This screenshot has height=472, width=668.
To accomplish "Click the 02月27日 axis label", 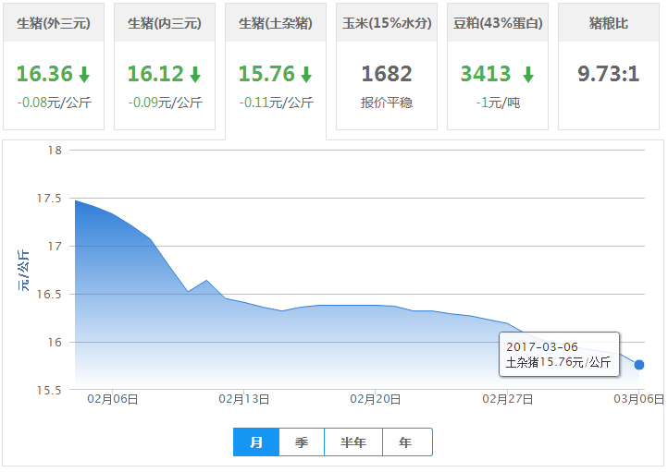I will (x=508, y=400).
